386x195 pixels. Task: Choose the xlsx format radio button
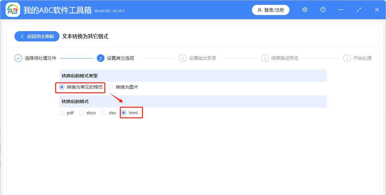104,113
